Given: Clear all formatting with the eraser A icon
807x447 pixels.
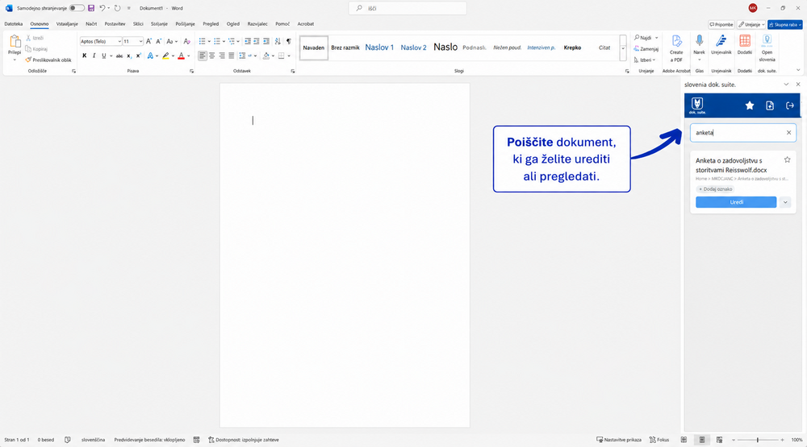Looking at the screenshot, I should pyautogui.click(x=187, y=41).
